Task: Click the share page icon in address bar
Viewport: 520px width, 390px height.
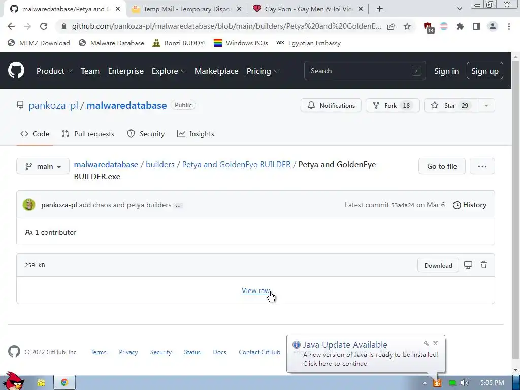Action: point(391,26)
